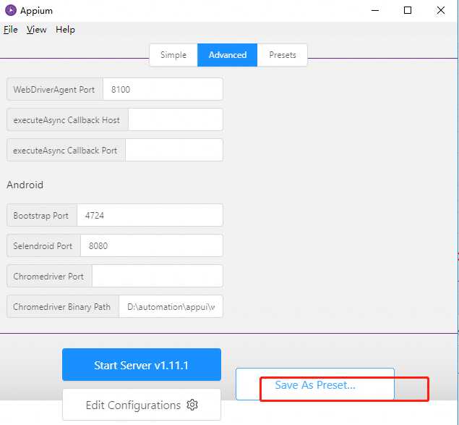
Task: Switch to the Simple tab
Action: [x=173, y=55]
